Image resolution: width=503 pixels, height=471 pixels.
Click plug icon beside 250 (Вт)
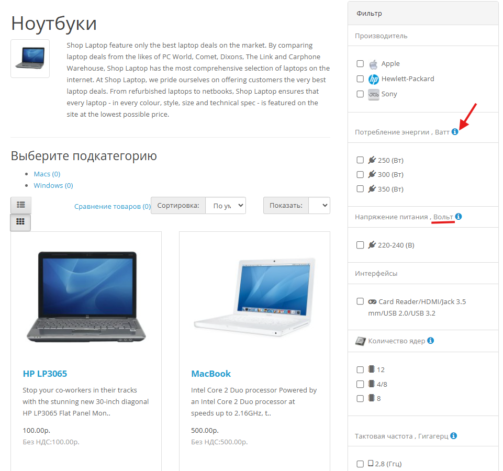tap(372, 160)
